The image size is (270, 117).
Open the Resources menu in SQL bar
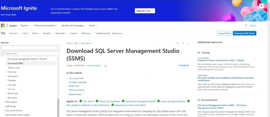click(118, 33)
